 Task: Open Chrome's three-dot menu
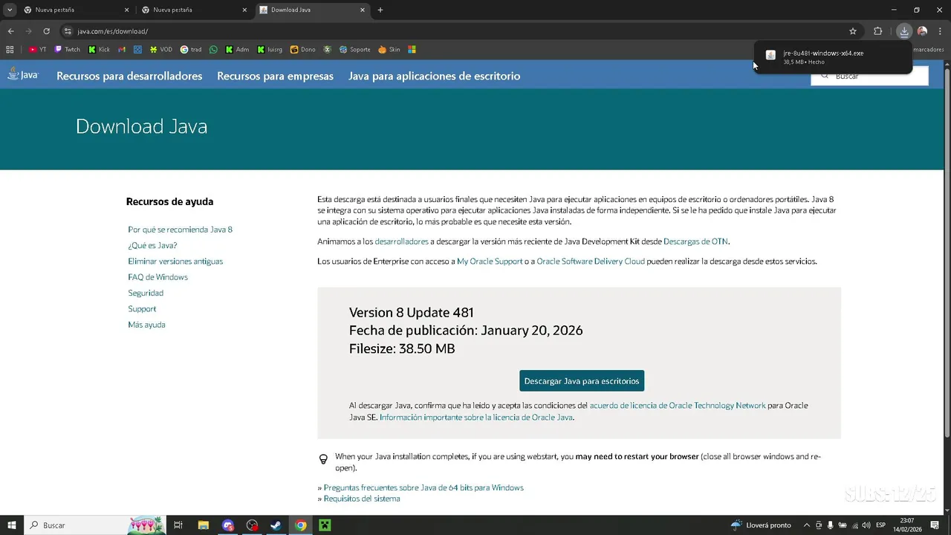click(x=939, y=31)
